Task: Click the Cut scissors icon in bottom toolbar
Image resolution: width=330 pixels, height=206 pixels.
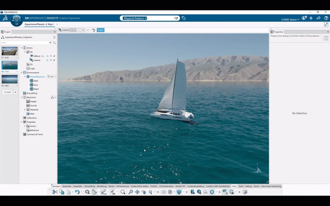Action: tap(55, 192)
